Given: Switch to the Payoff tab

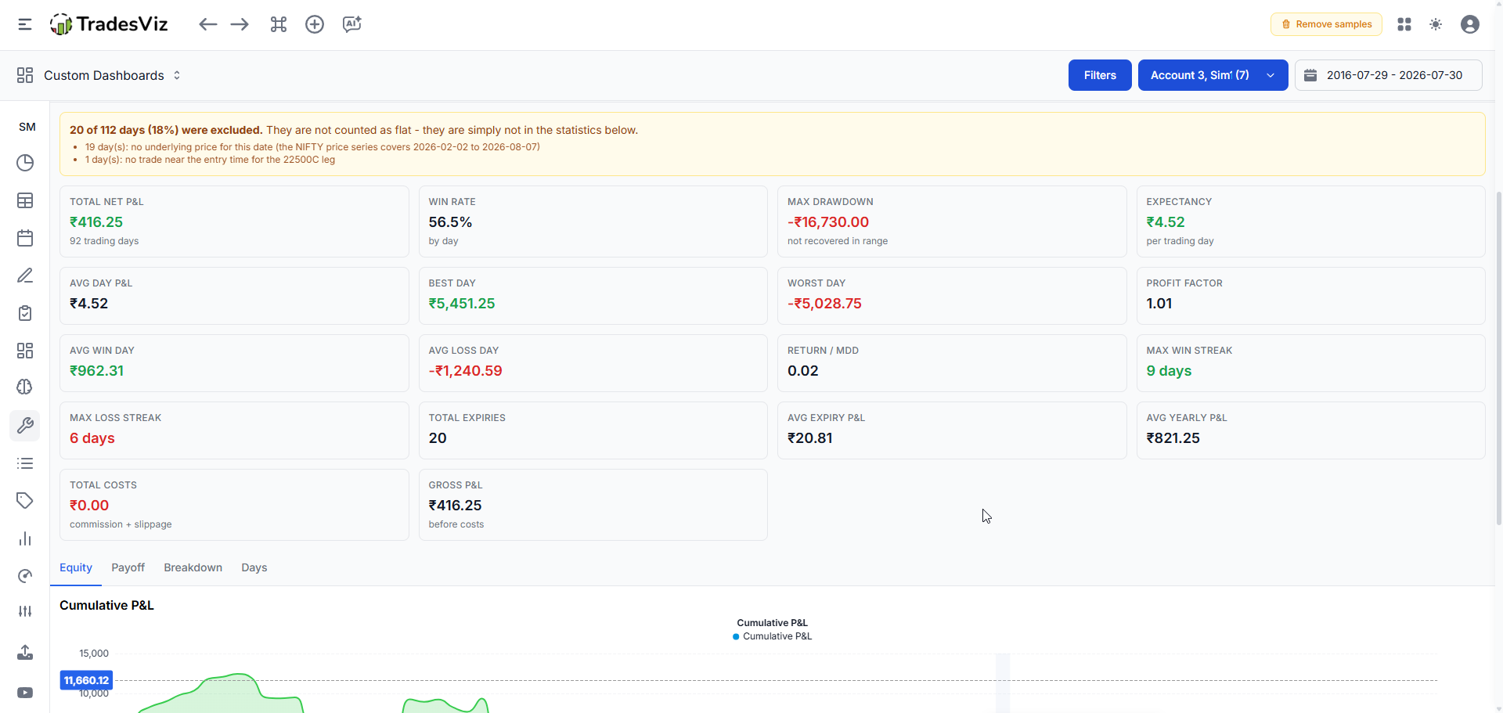Looking at the screenshot, I should pos(128,567).
